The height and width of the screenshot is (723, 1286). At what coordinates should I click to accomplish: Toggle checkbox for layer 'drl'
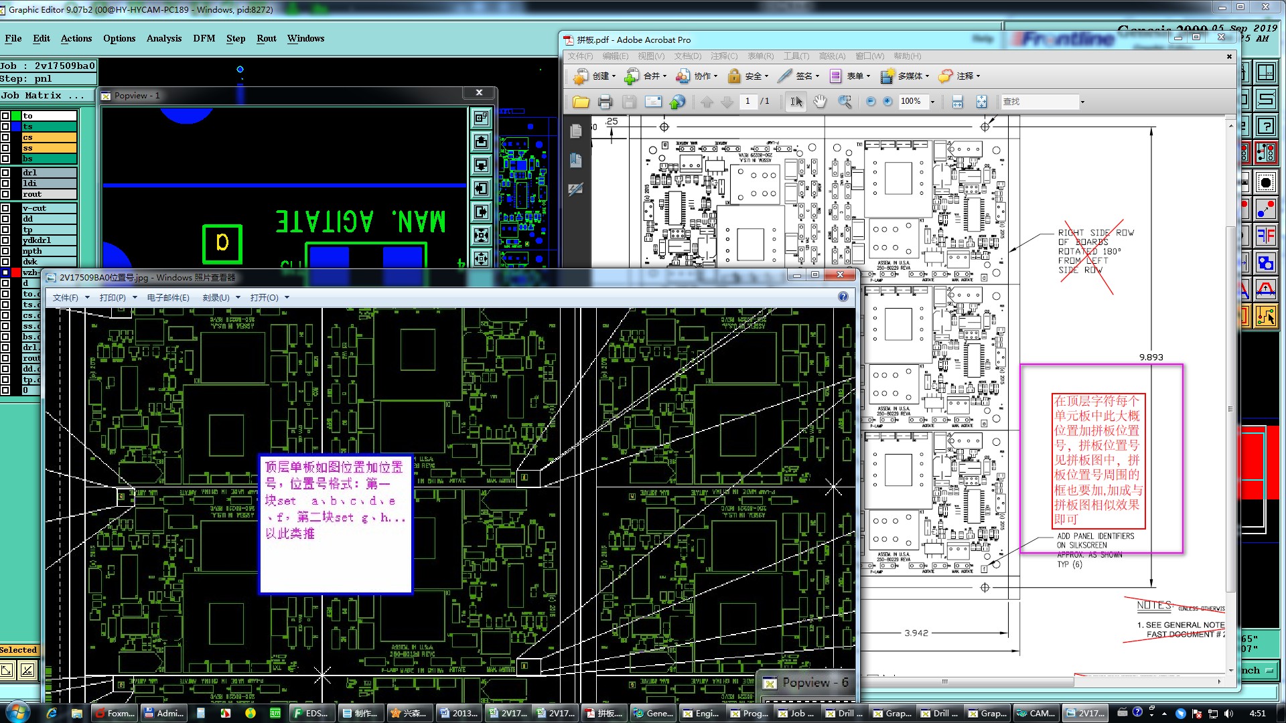click(x=5, y=173)
